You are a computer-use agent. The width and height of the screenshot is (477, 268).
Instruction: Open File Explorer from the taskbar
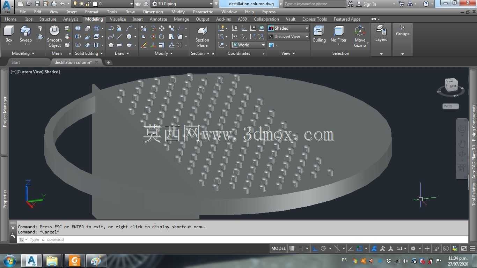pos(52,261)
